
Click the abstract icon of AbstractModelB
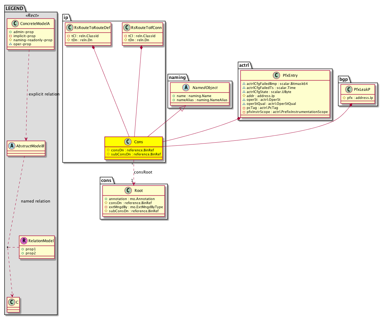coord(11,146)
